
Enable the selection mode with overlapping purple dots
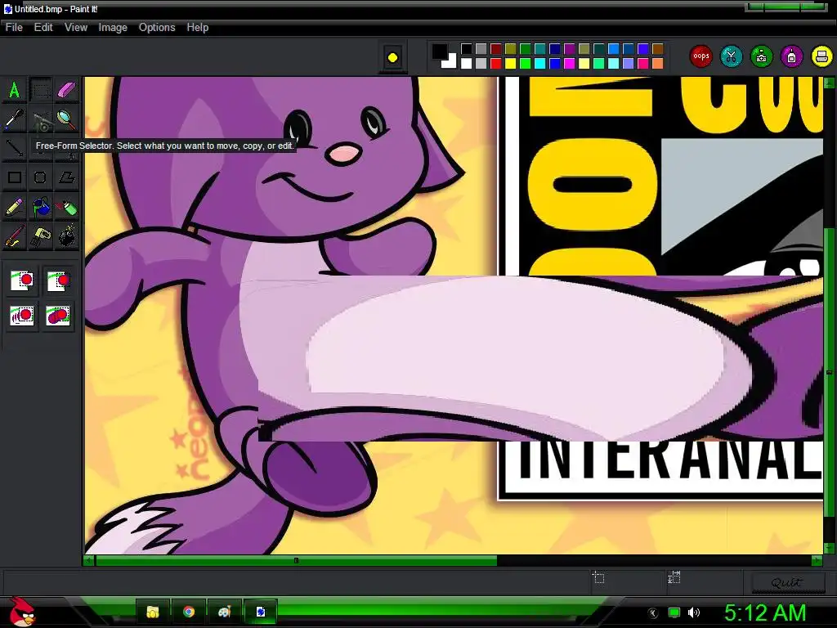58,316
